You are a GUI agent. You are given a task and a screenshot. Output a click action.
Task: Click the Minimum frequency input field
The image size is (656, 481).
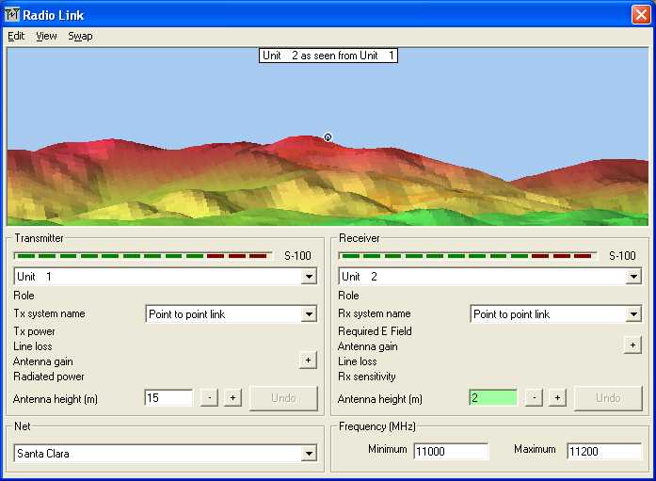[x=451, y=451]
